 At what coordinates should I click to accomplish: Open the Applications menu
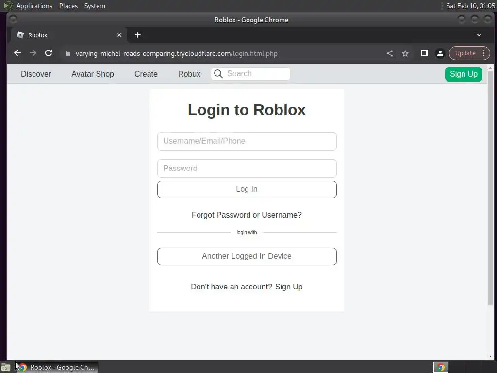tap(34, 6)
